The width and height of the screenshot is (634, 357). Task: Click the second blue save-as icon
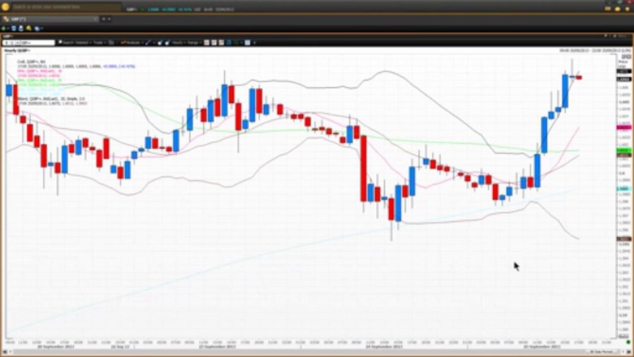tap(21, 29)
